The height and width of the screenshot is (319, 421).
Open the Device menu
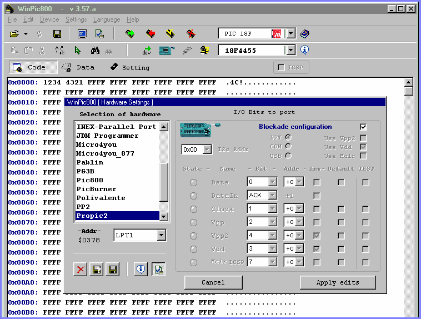coord(49,19)
